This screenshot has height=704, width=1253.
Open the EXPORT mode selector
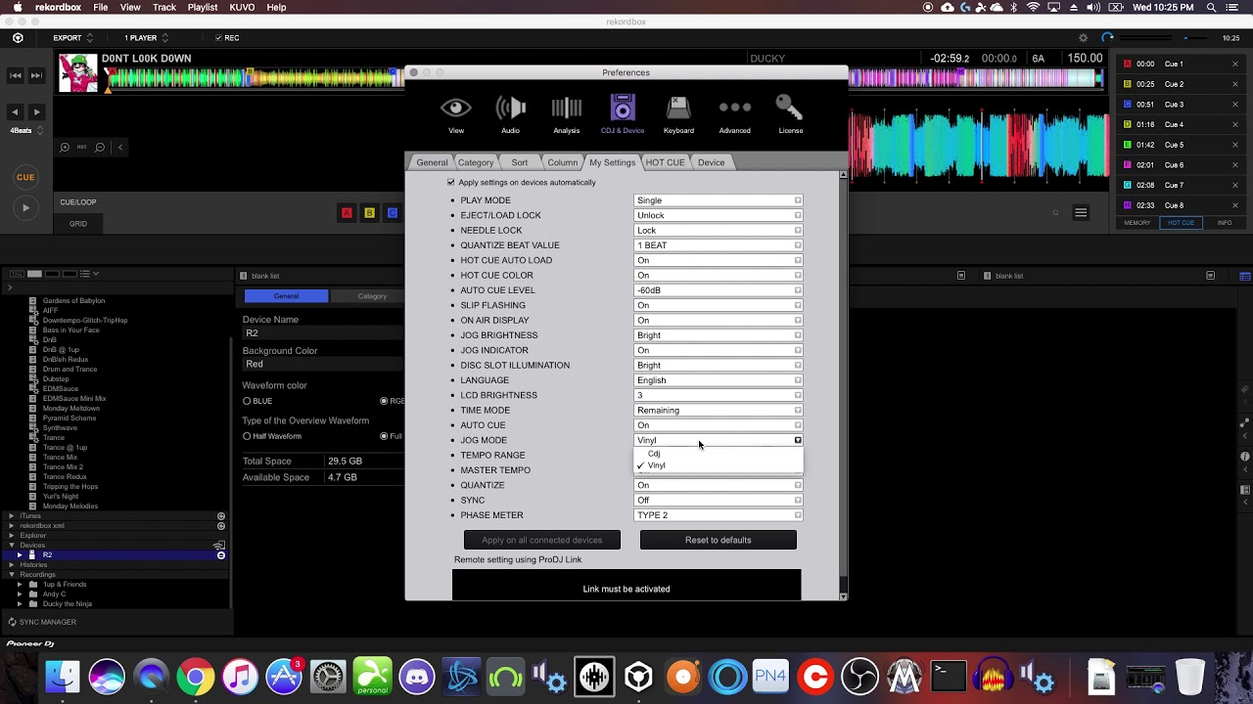click(x=73, y=38)
